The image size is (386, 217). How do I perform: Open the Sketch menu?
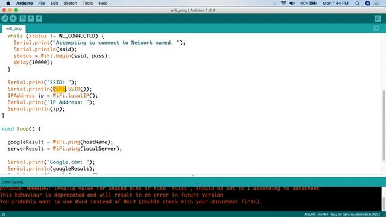[x=70, y=3]
